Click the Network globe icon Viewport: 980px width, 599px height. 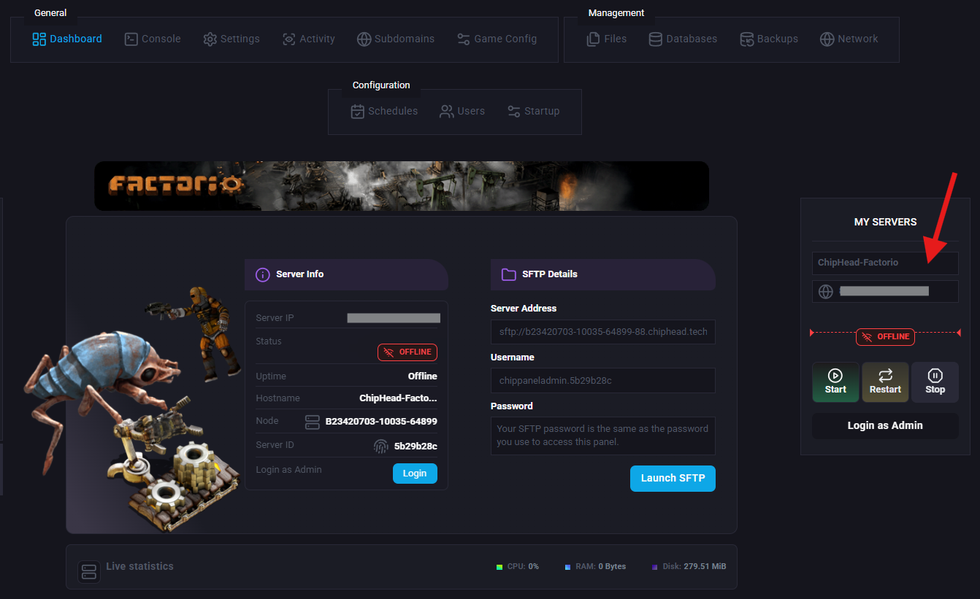(x=827, y=39)
